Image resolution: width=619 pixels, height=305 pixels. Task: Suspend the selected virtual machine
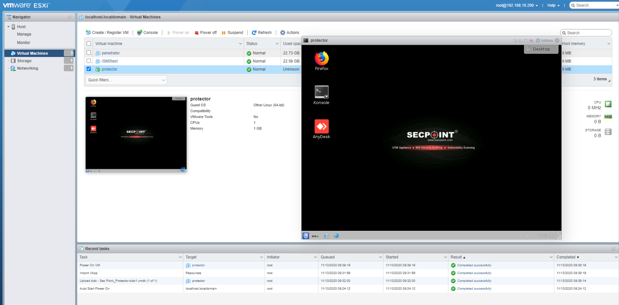232,33
